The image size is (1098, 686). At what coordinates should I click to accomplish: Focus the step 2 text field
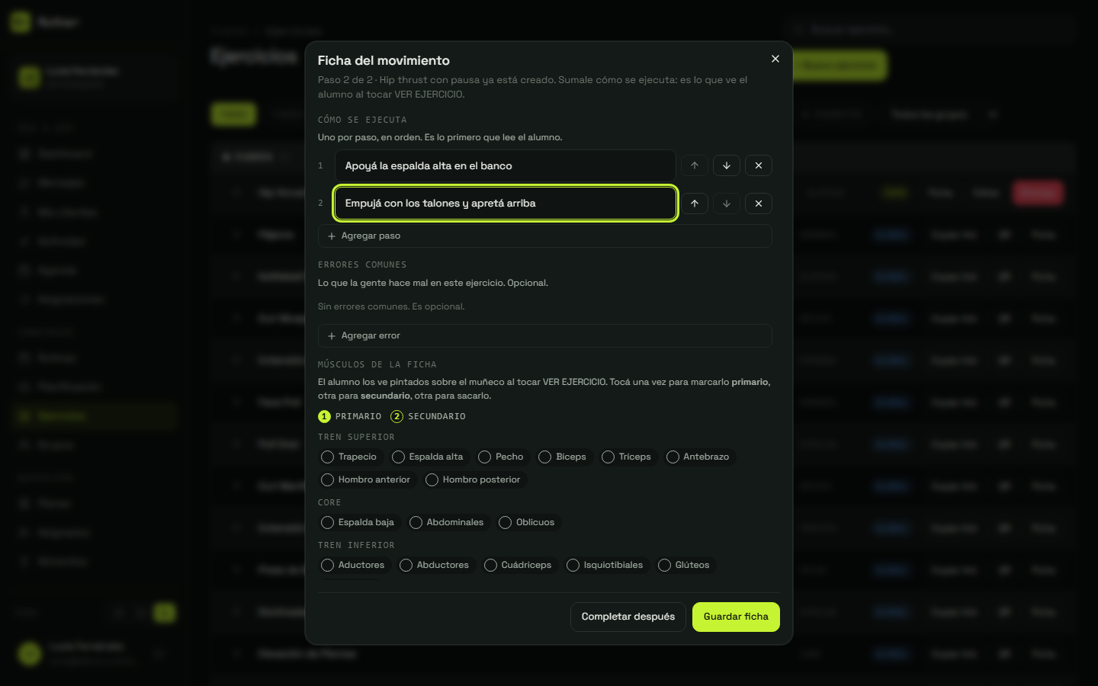click(x=505, y=204)
